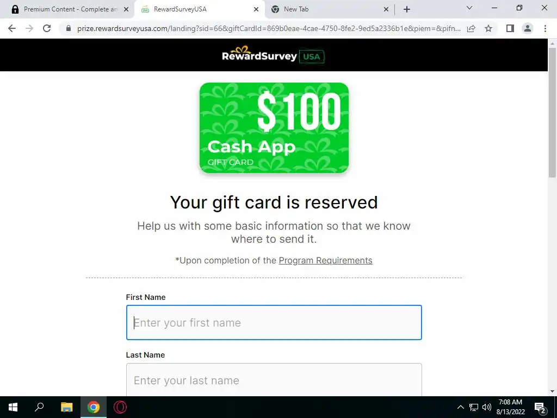This screenshot has height=418, width=557.
Task: View site info via the padlock icon
Action: [x=69, y=28]
